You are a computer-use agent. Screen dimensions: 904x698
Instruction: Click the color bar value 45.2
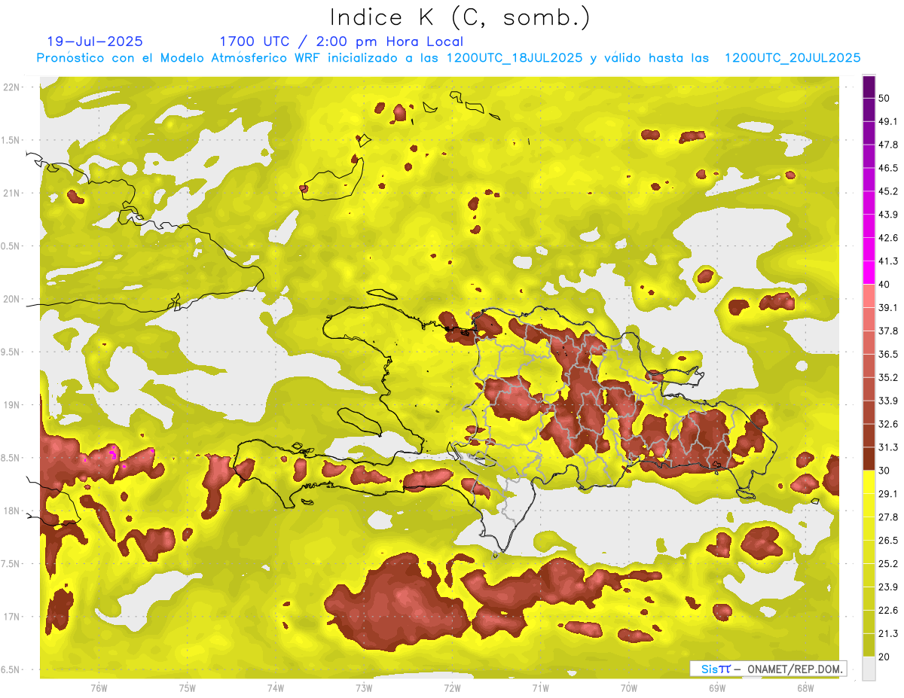tap(888, 191)
